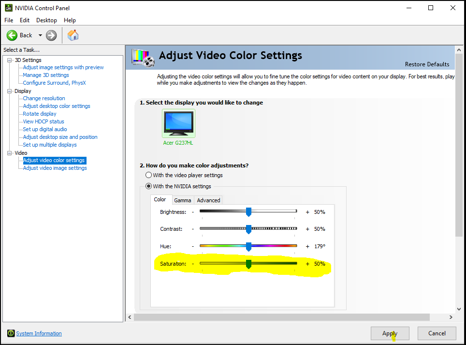466x345 pixels.
Task: Increase Saturation with the plus sign
Action: 307,264
